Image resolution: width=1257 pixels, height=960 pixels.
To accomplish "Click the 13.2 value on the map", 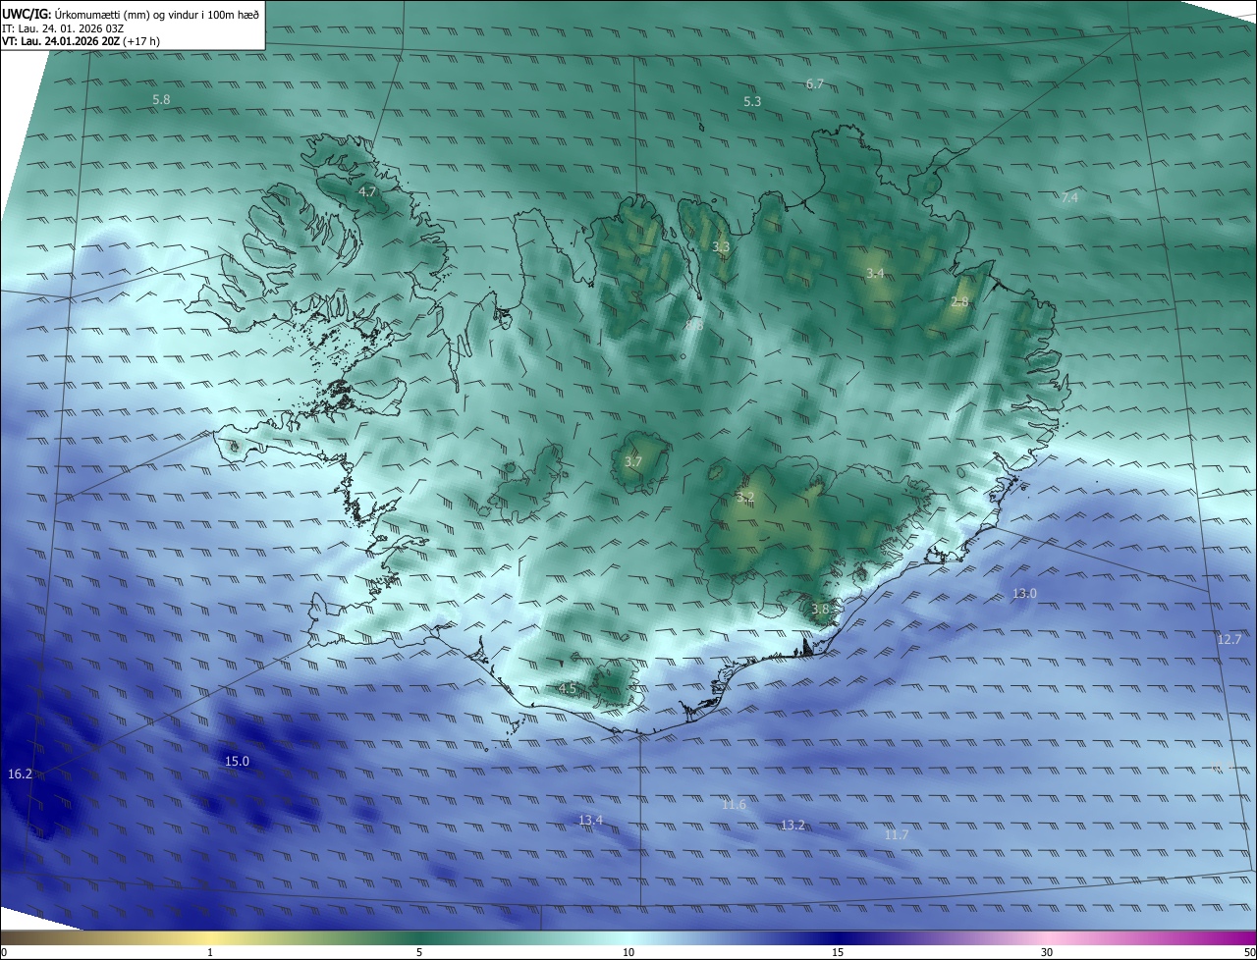I will coord(792,826).
